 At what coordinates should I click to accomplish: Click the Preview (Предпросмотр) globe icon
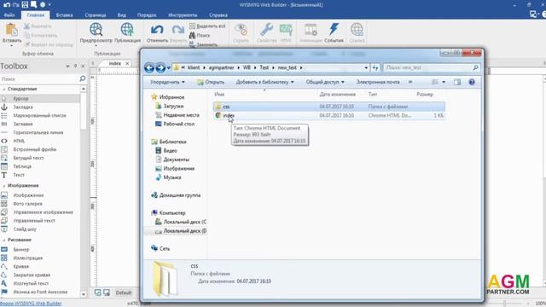tap(96, 30)
